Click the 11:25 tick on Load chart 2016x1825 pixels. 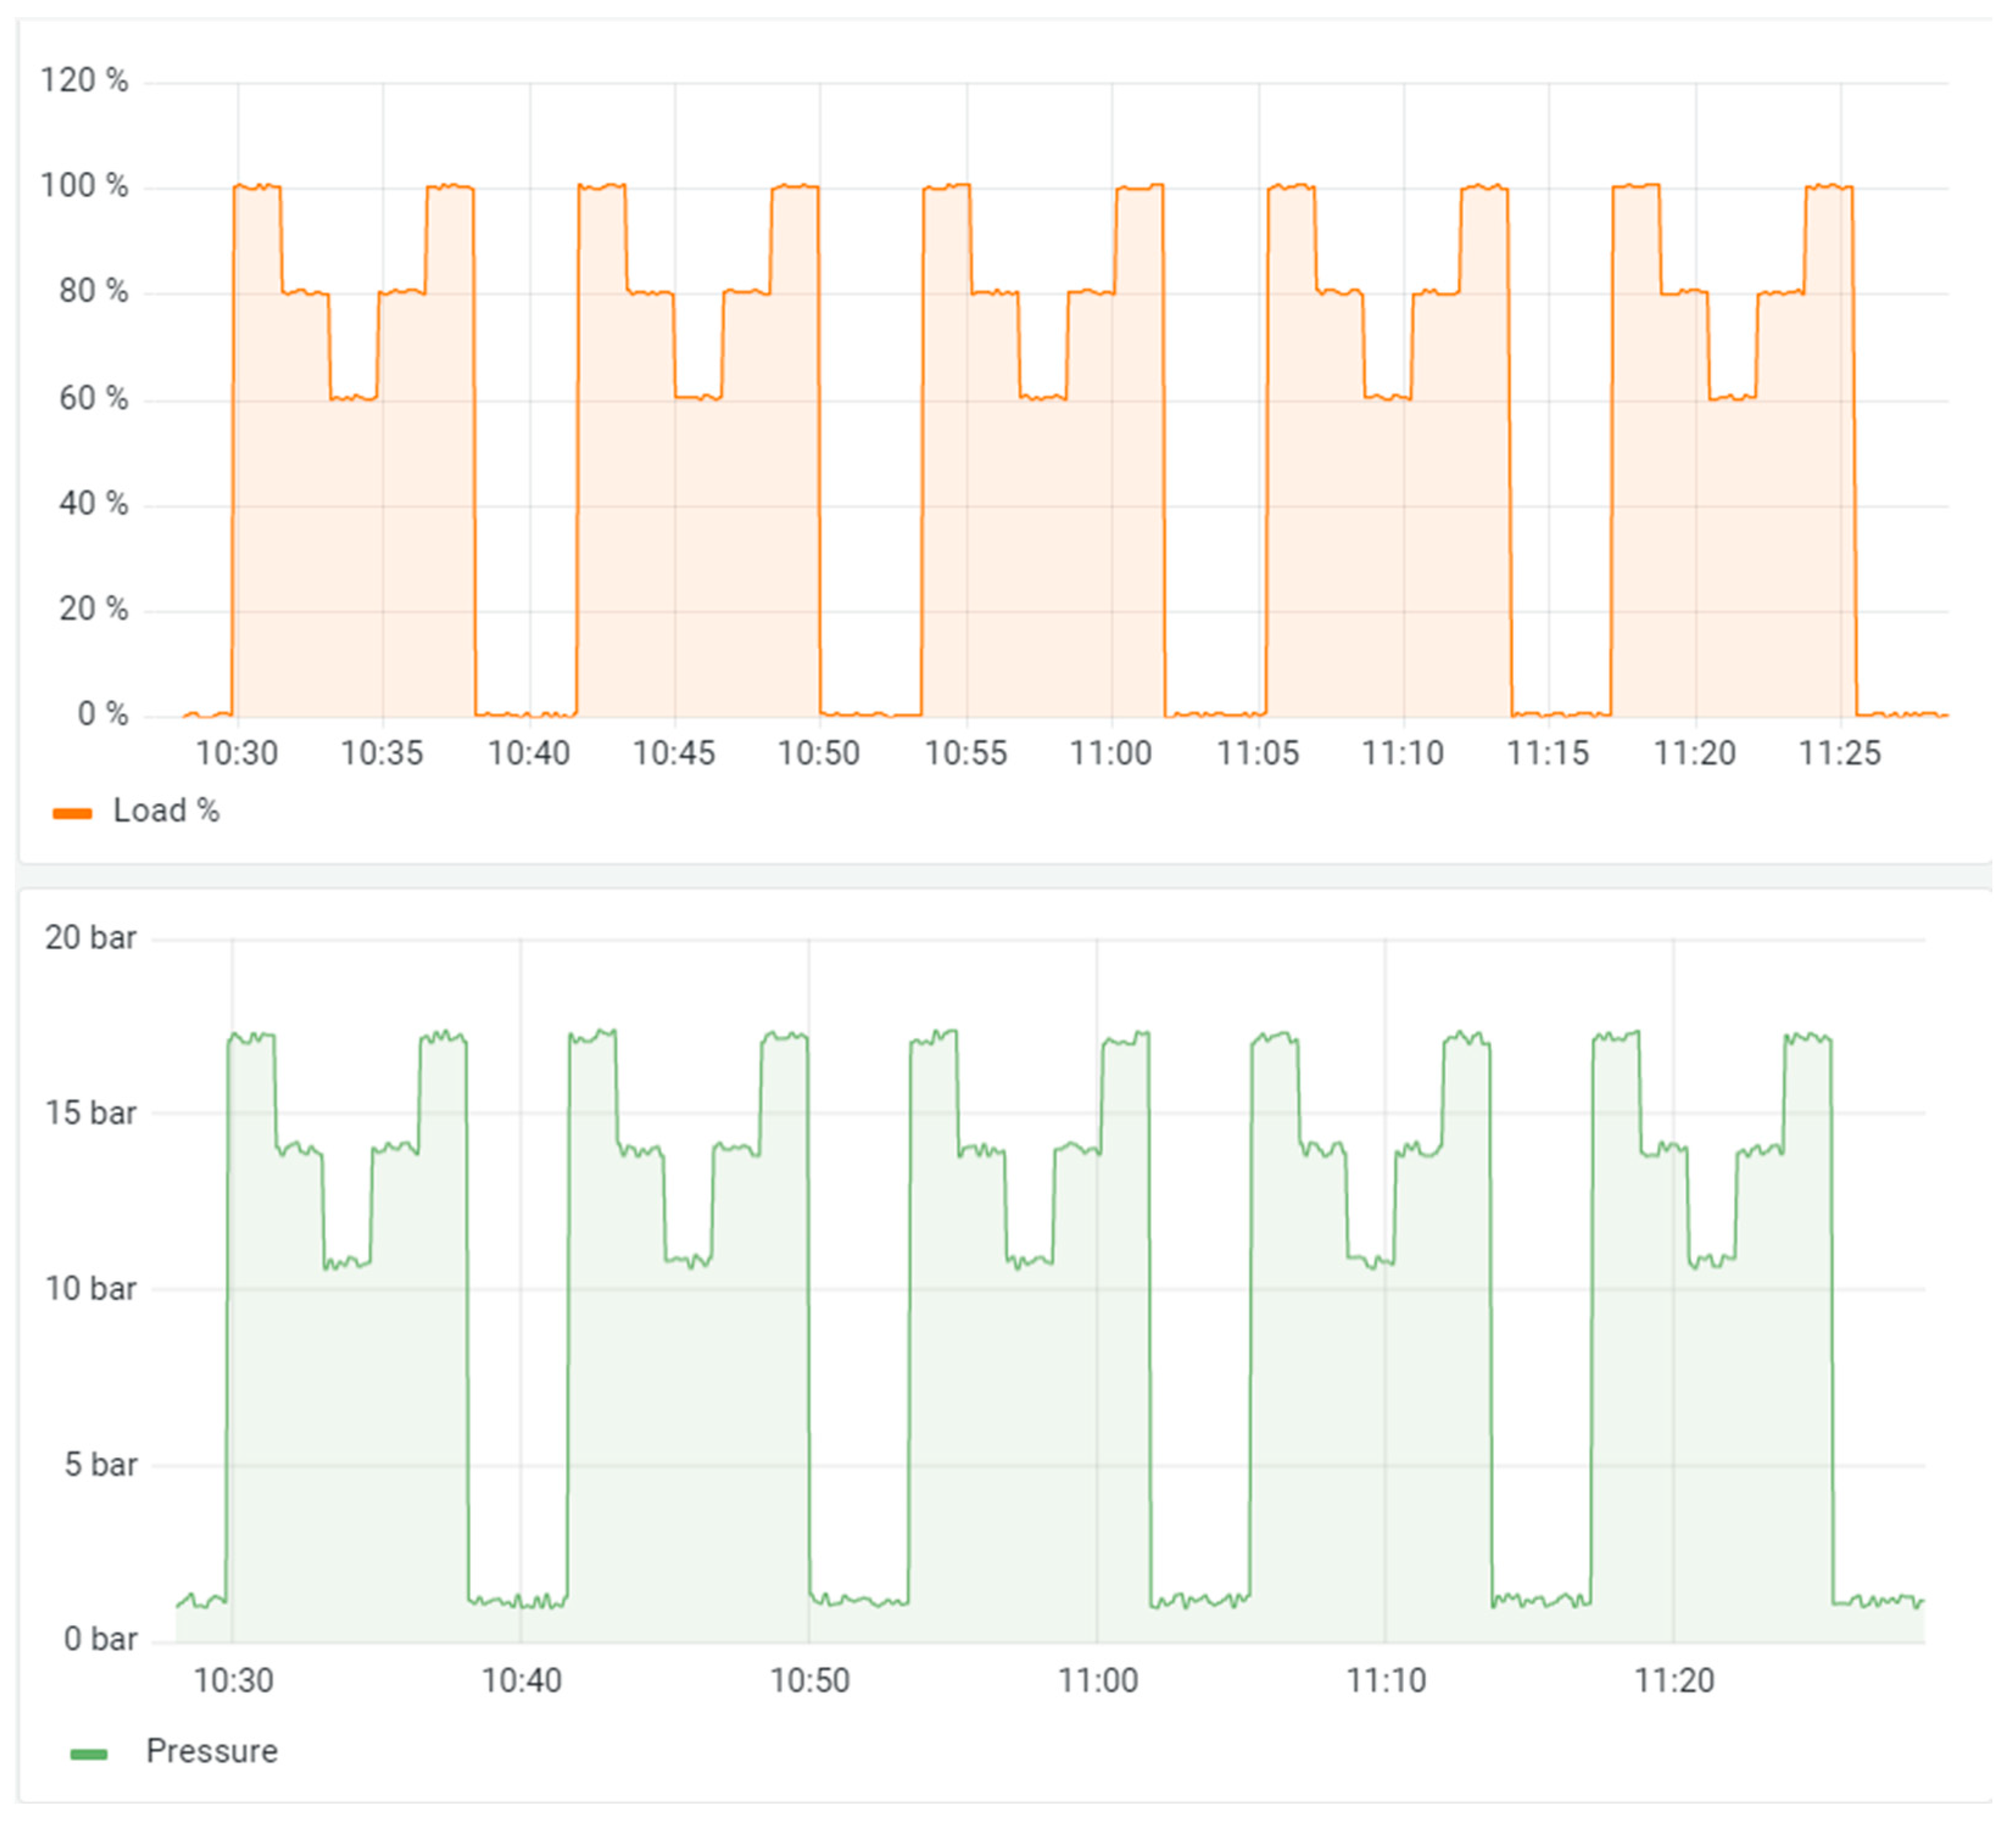point(1840,753)
